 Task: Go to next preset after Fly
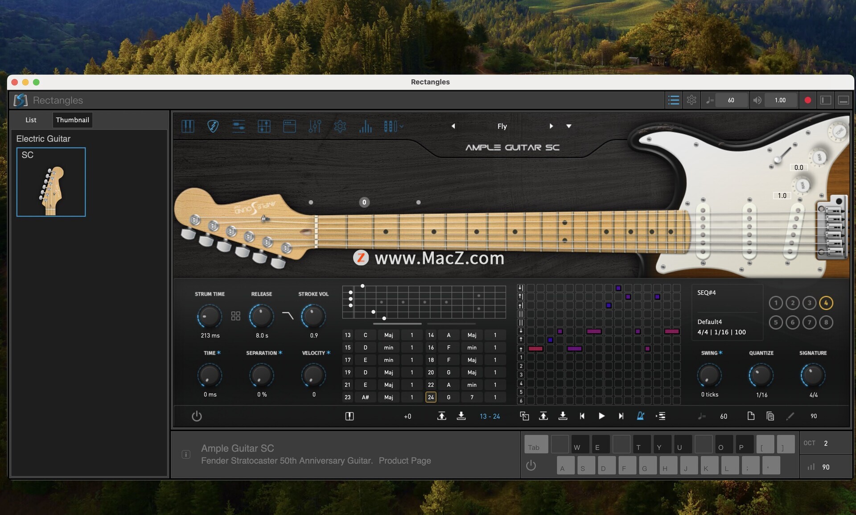pyautogui.click(x=551, y=126)
